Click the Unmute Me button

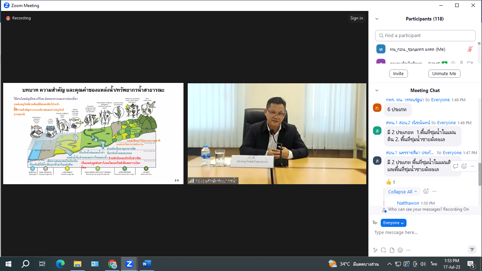point(444,74)
